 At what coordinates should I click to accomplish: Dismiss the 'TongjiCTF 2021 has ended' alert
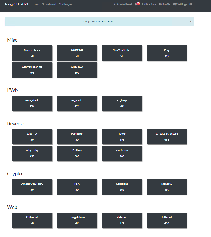click(x=191, y=22)
